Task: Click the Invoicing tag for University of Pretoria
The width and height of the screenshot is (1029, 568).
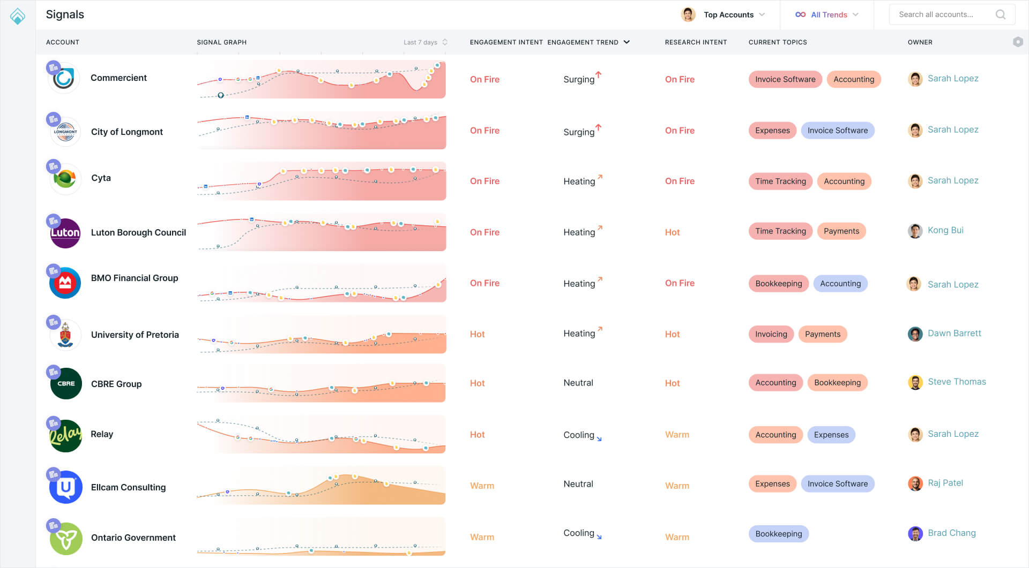Action: [771, 334]
